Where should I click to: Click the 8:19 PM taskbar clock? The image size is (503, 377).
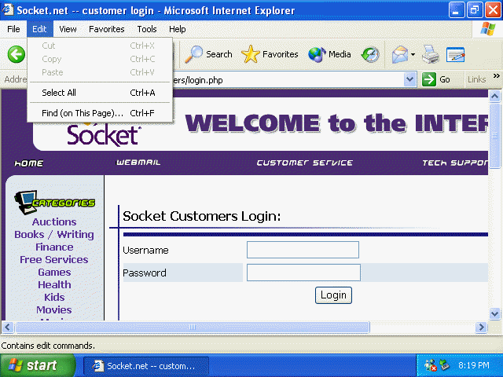point(473,365)
